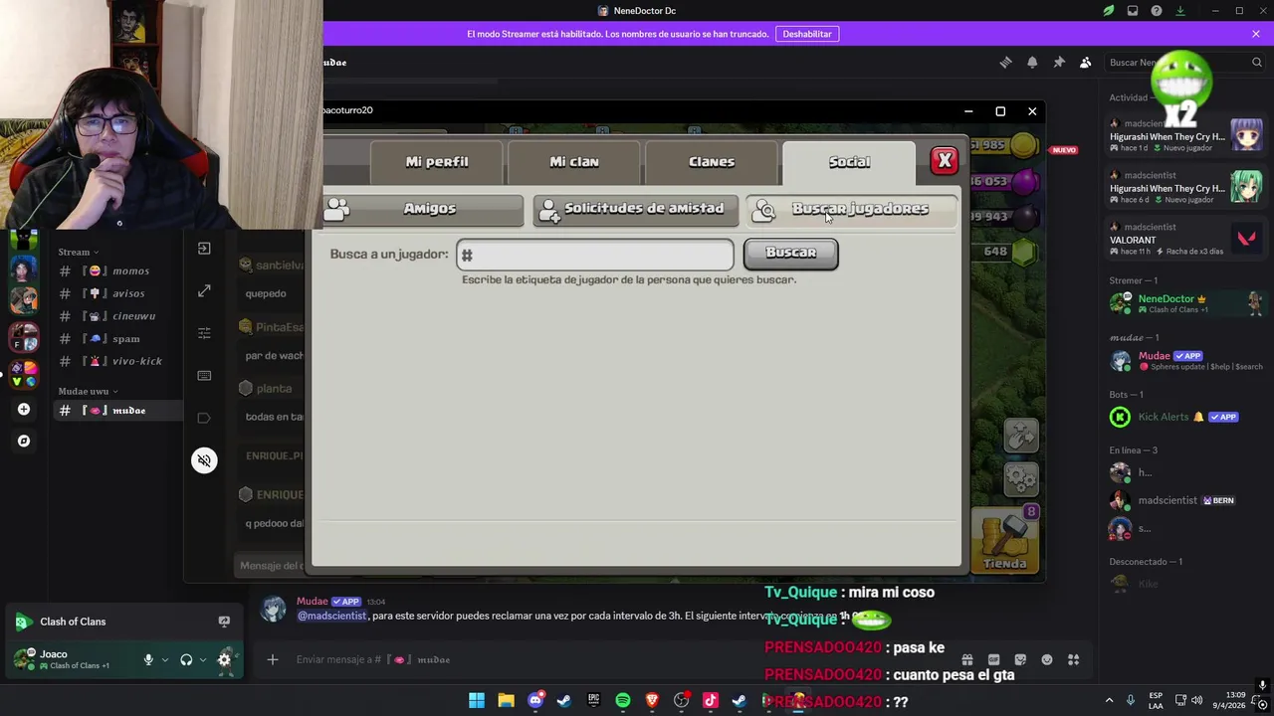Click the overlay tag icon
The width and height of the screenshot is (1274, 716).
pyautogui.click(x=204, y=418)
